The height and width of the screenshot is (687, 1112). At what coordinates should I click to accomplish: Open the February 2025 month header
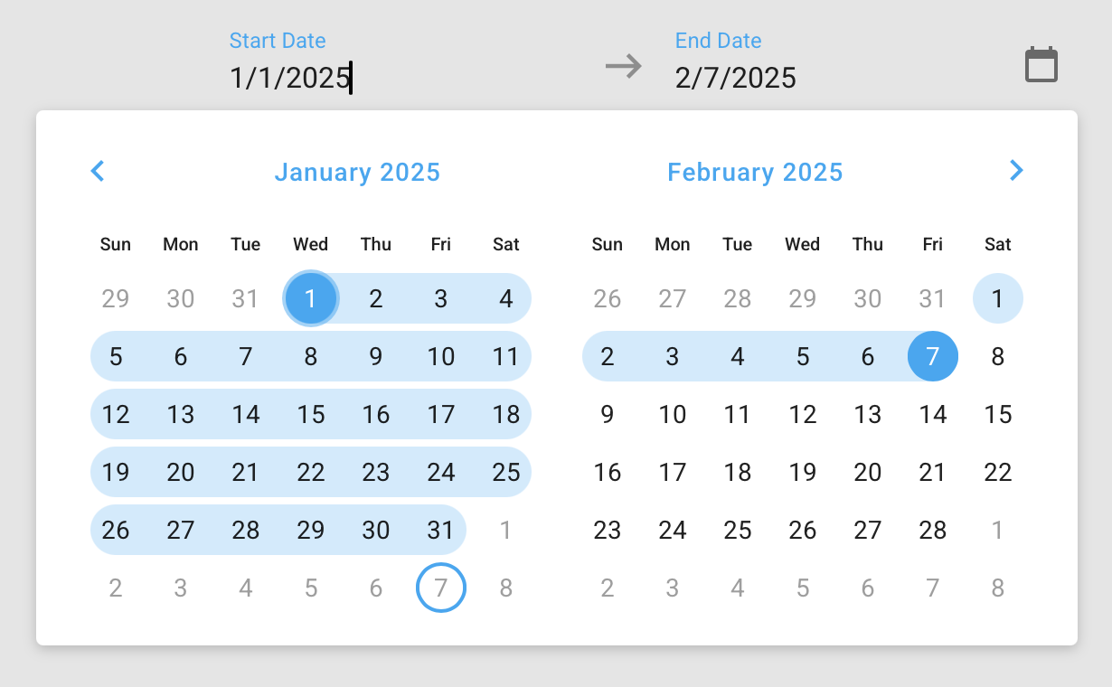coord(755,172)
